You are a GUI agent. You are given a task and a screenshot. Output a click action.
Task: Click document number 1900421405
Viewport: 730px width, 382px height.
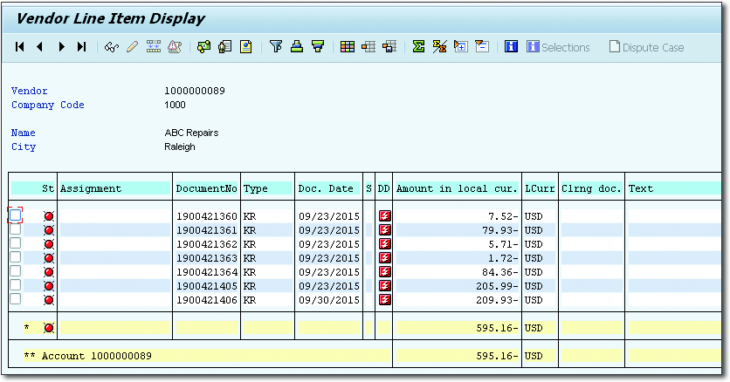[207, 286]
